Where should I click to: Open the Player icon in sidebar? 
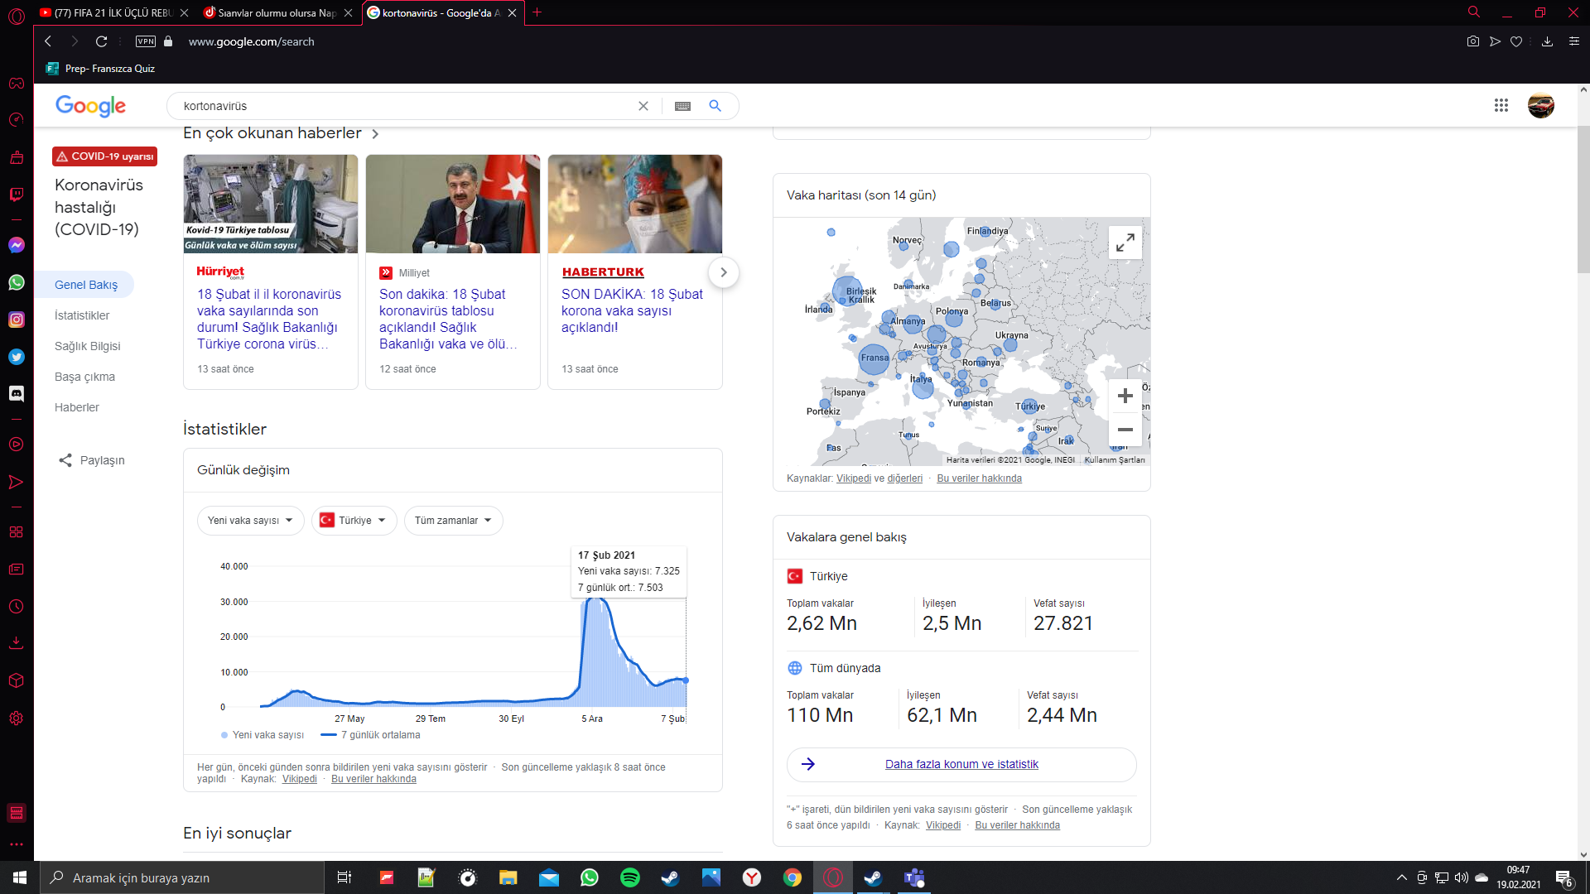click(x=17, y=445)
